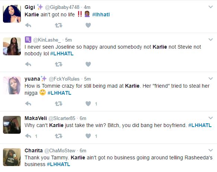This screenshot has width=217, height=172.
Task: Retweet MakaVeli's tweet
Action: click(x=58, y=136)
